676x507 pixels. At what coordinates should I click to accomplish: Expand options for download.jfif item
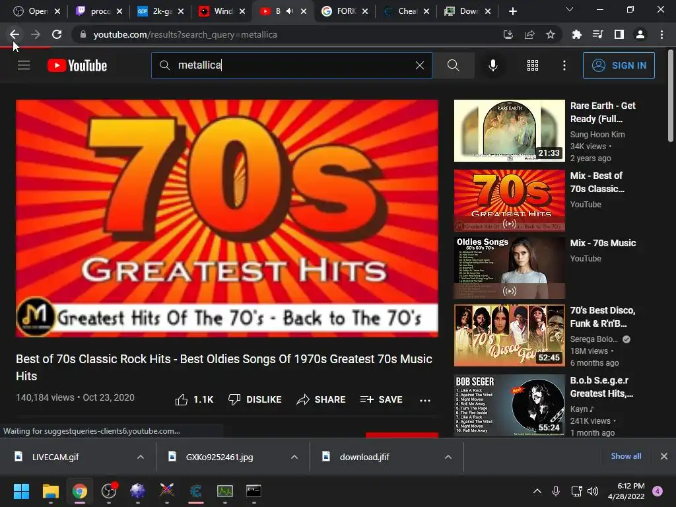(448, 457)
